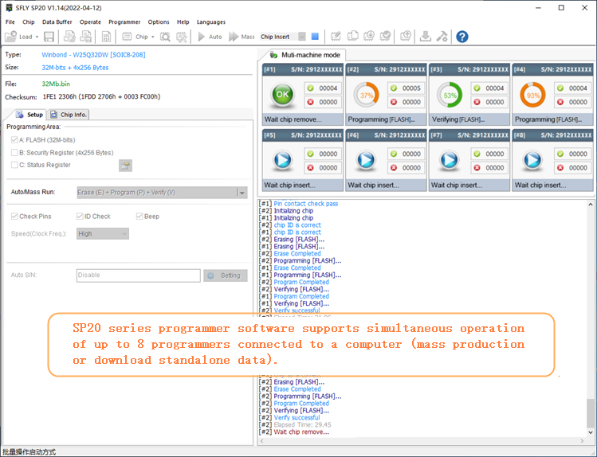Click the download standalone data icon
597x457 pixels.
tap(425, 37)
